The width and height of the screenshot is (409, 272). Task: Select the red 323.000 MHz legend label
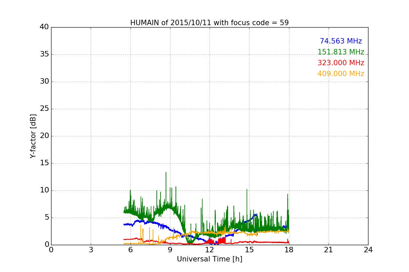(341, 63)
